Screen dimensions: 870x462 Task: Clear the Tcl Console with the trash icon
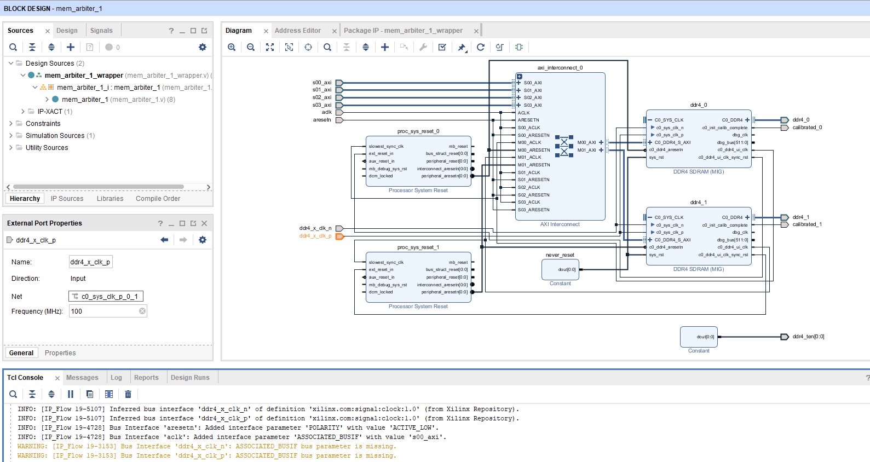[128, 394]
